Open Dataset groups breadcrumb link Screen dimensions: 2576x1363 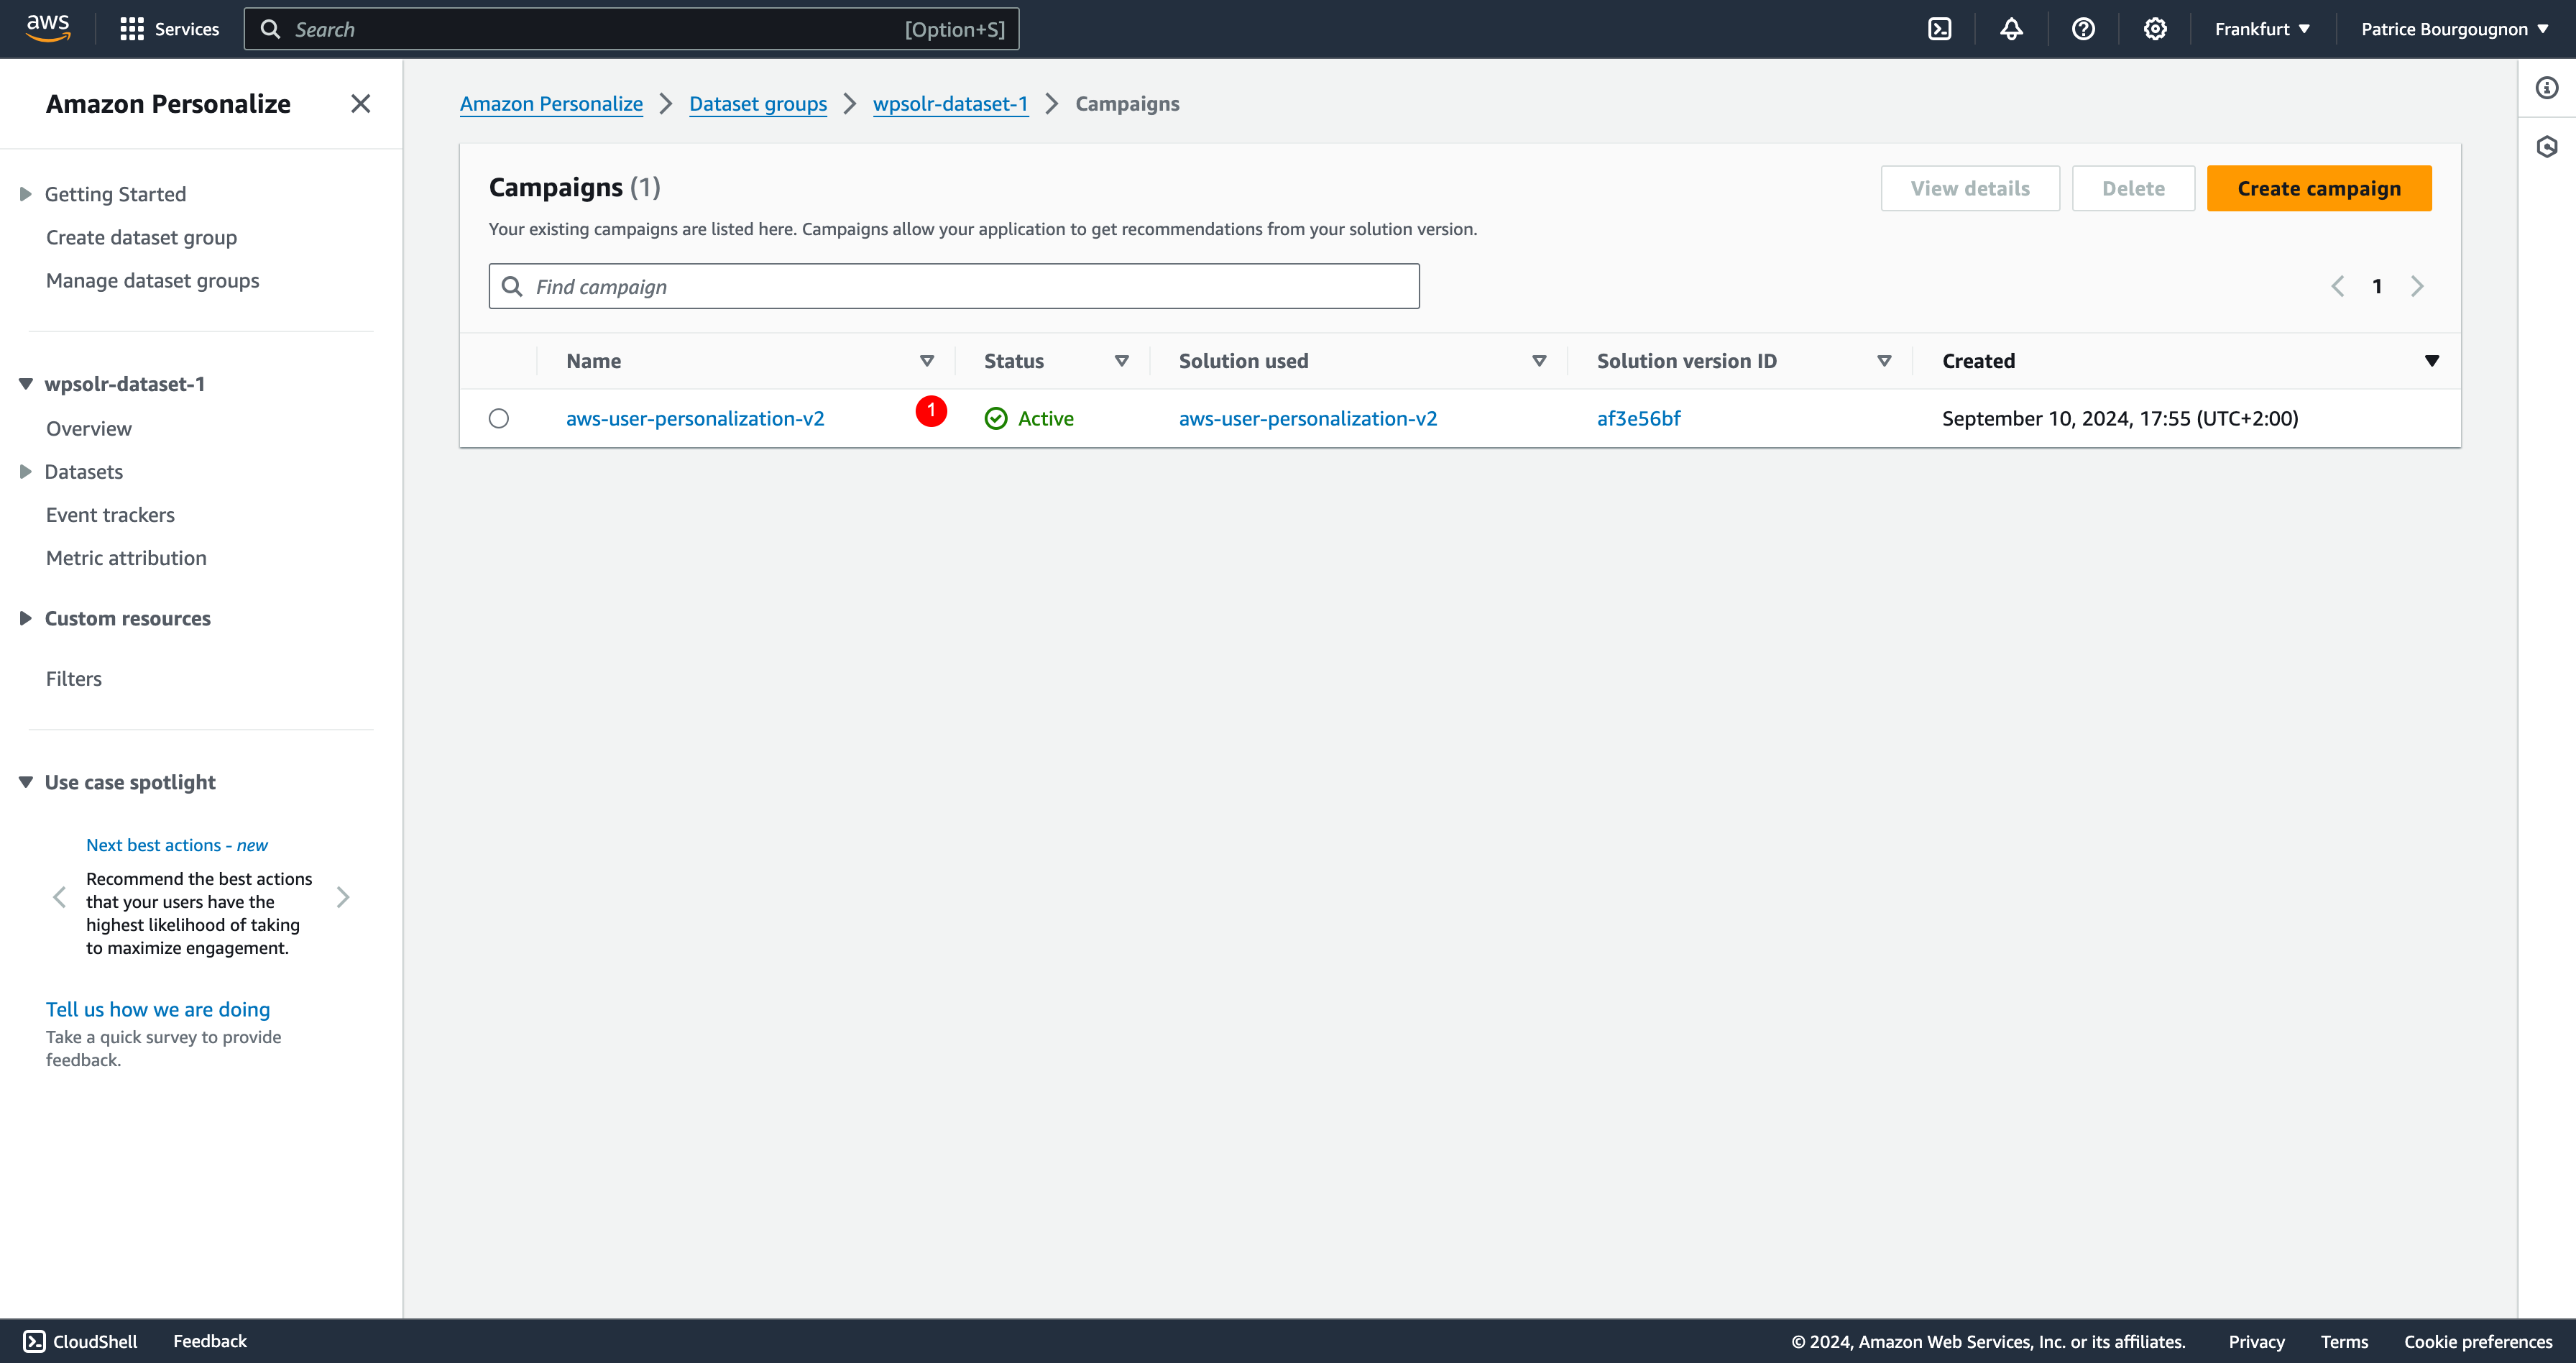[x=758, y=104]
